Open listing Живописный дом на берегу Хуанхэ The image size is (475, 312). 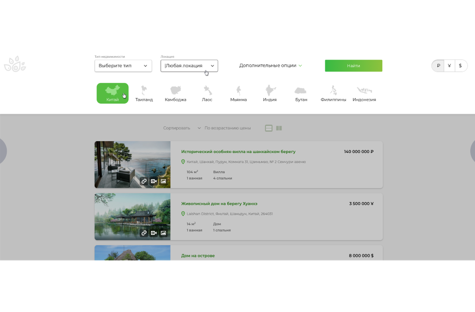(x=219, y=204)
